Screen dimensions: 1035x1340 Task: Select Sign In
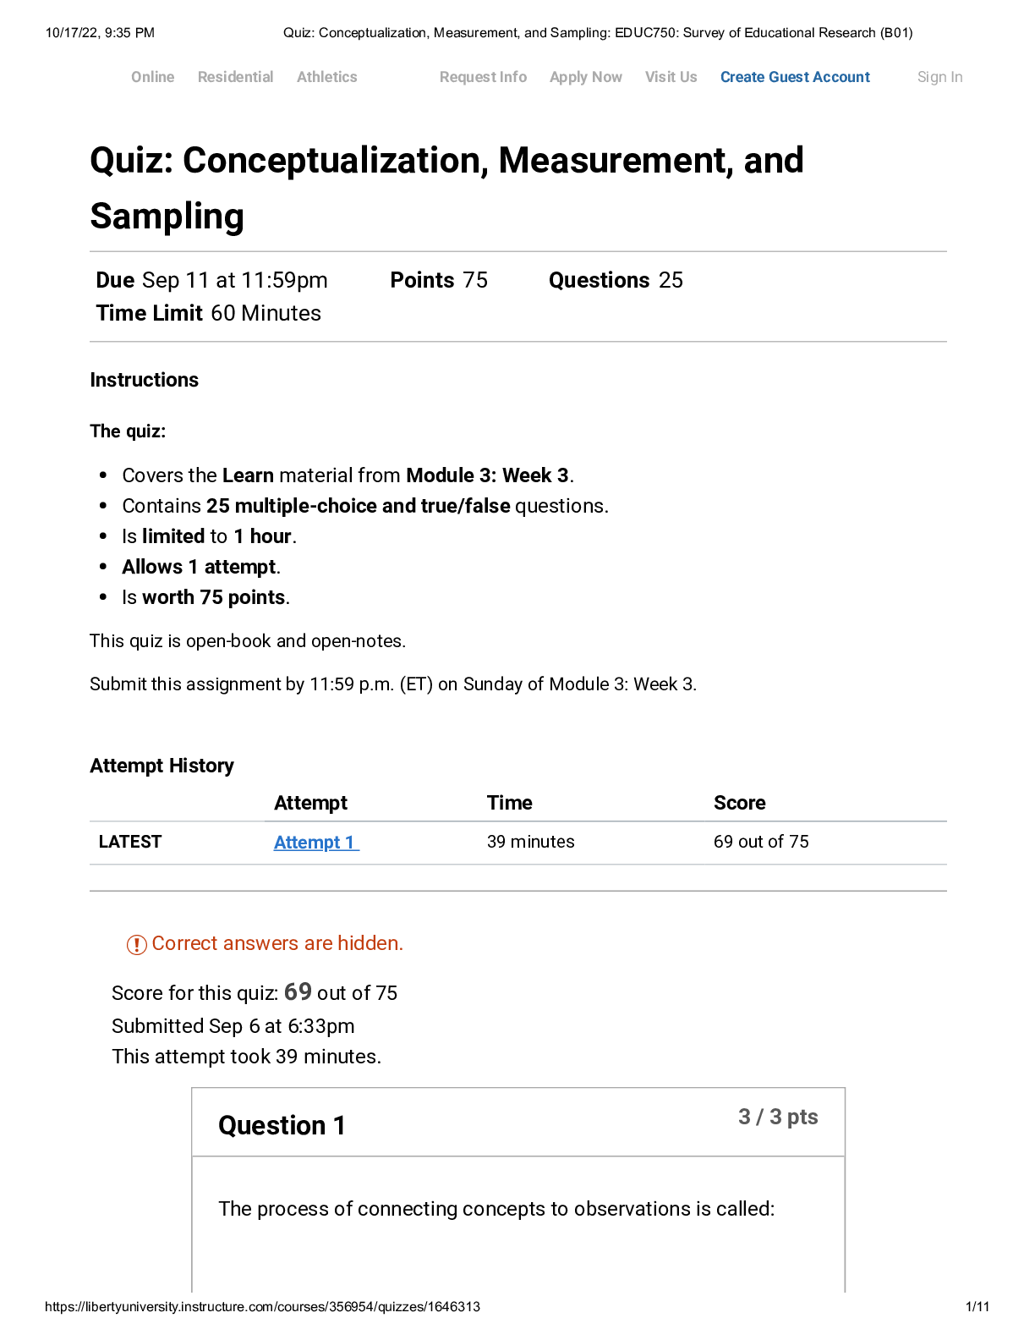click(x=939, y=77)
